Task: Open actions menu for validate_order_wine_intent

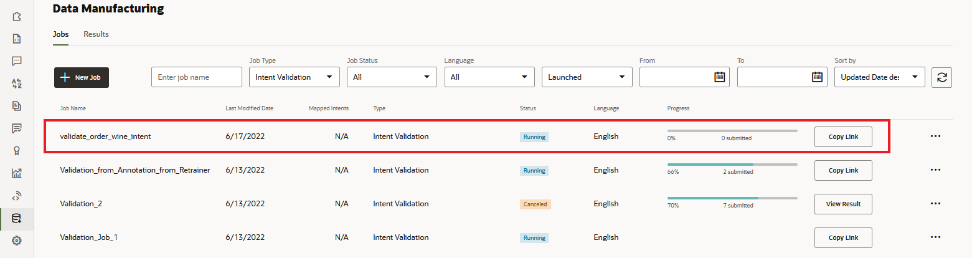Action: coord(935,136)
